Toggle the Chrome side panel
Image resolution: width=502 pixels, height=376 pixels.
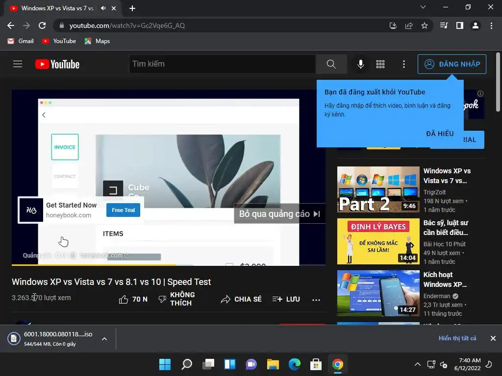[x=460, y=25]
